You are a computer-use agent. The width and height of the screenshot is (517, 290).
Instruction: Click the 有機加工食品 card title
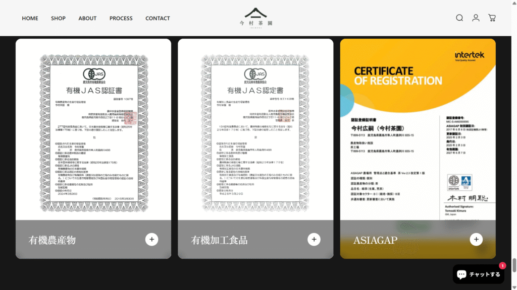click(219, 240)
